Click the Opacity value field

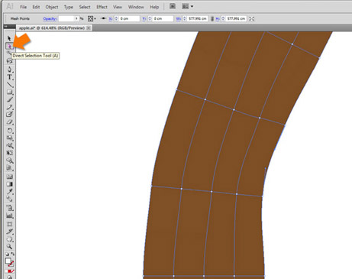tap(66, 18)
